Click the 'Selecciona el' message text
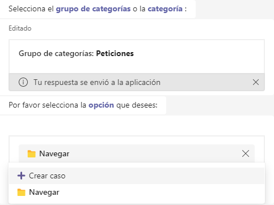This screenshot has width=274, height=205. pyautogui.click(x=31, y=9)
